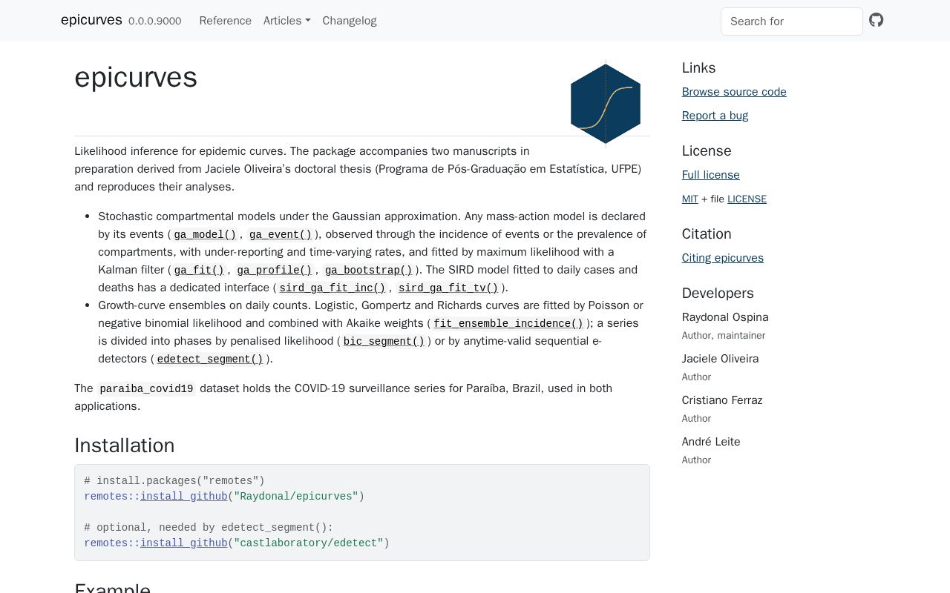Open ga_bootstrap() function reference

(368, 270)
